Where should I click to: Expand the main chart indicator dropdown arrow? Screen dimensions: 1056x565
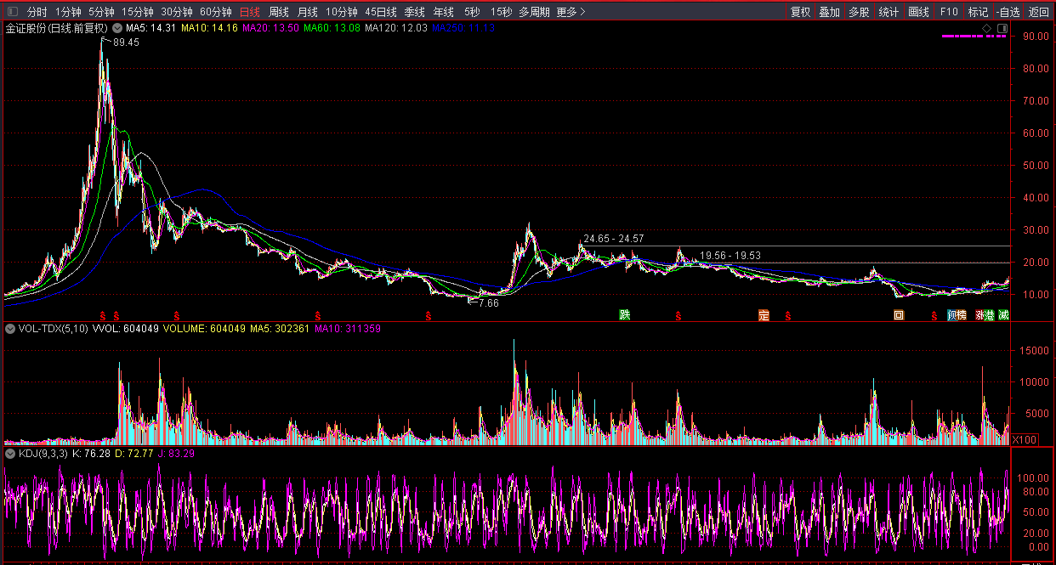pyautogui.click(x=116, y=28)
